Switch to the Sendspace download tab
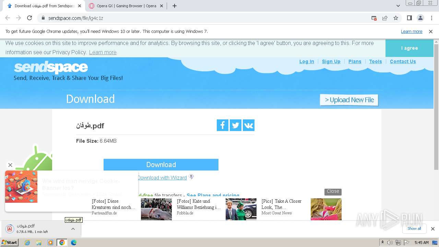 (x=44, y=6)
